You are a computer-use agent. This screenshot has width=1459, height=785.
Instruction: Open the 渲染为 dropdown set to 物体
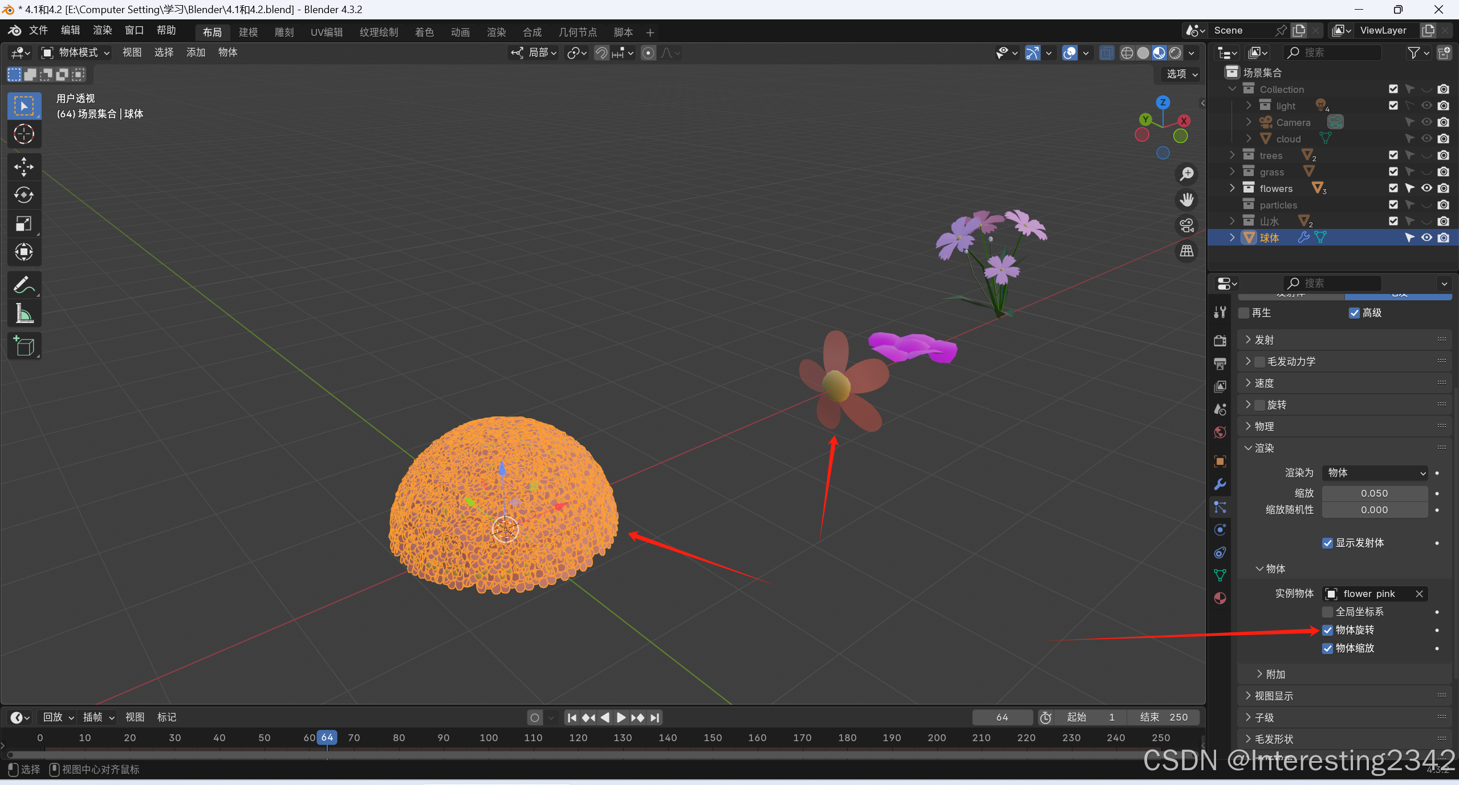[1375, 473]
